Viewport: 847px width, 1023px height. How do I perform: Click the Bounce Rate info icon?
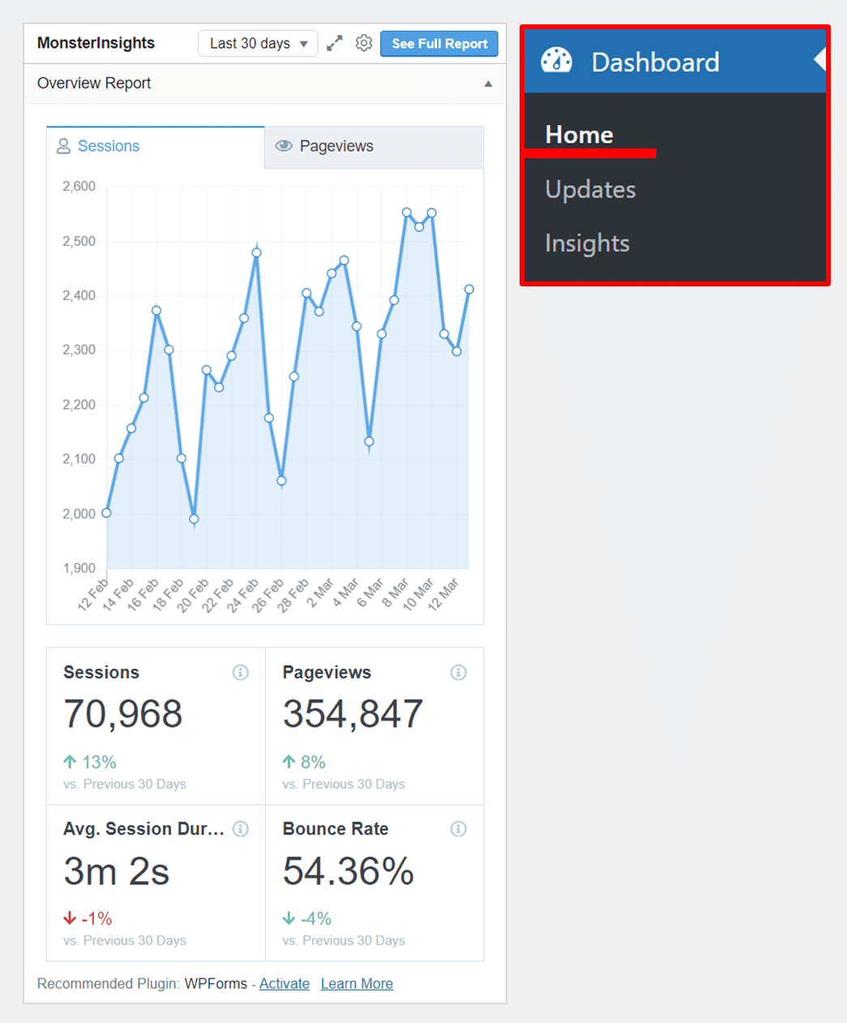(459, 829)
